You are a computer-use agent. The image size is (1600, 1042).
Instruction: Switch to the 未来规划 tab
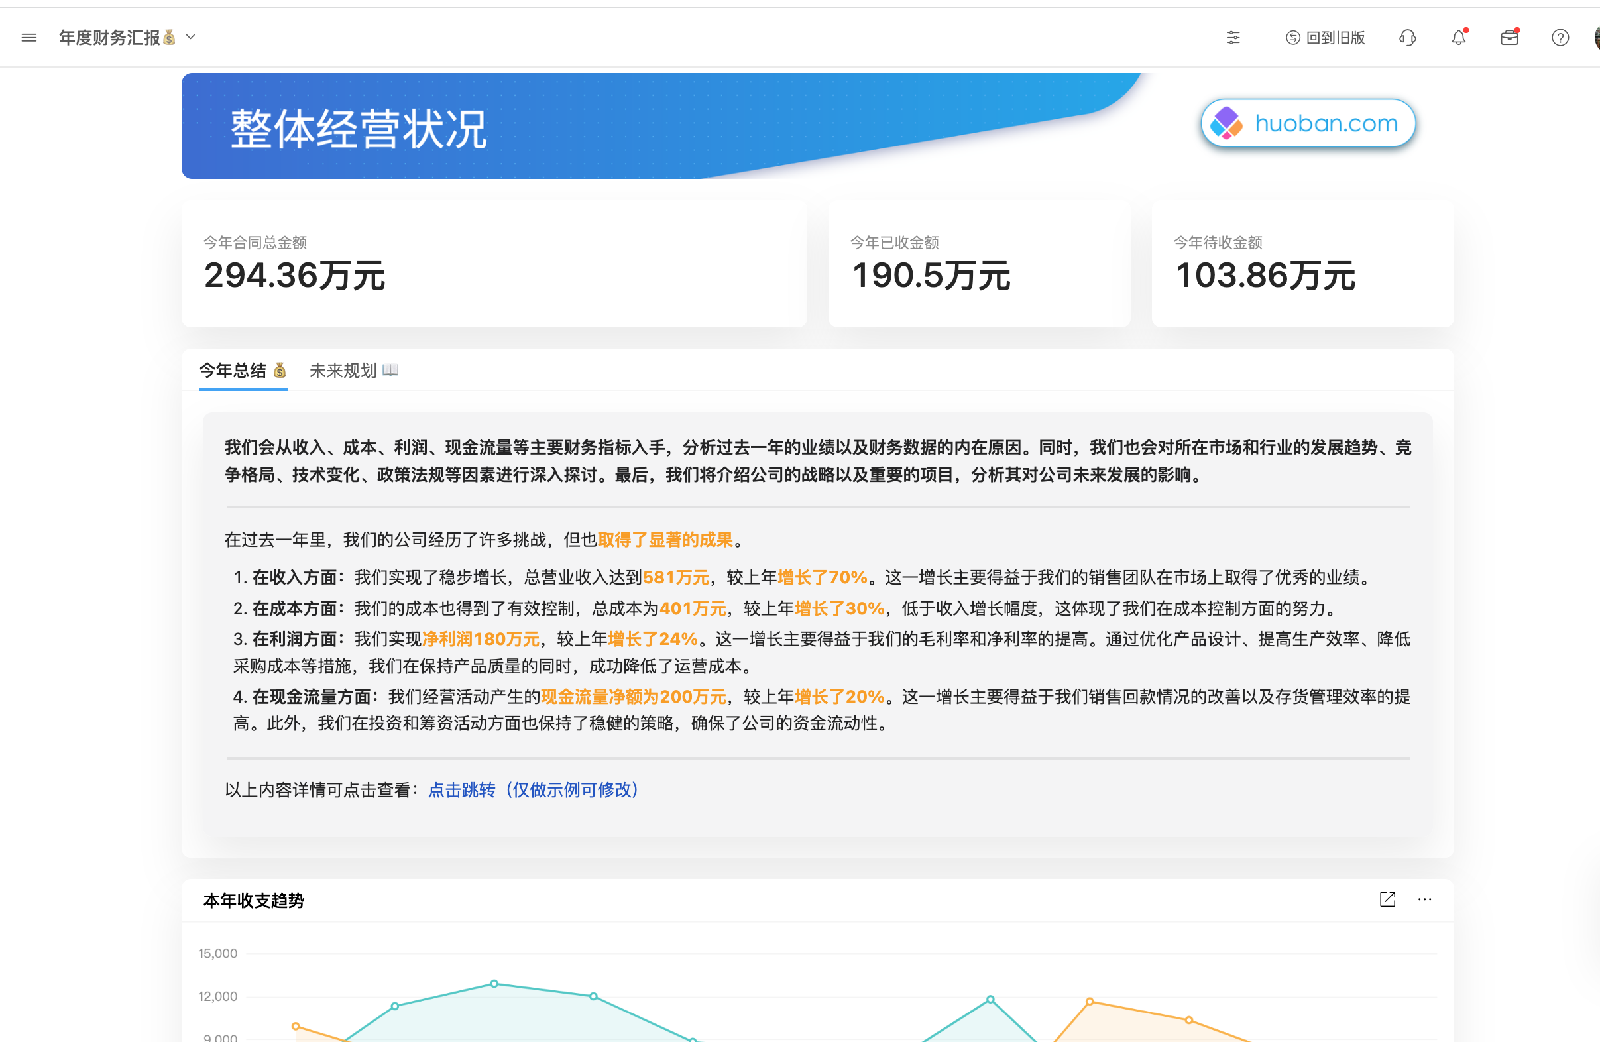point(354,371)
